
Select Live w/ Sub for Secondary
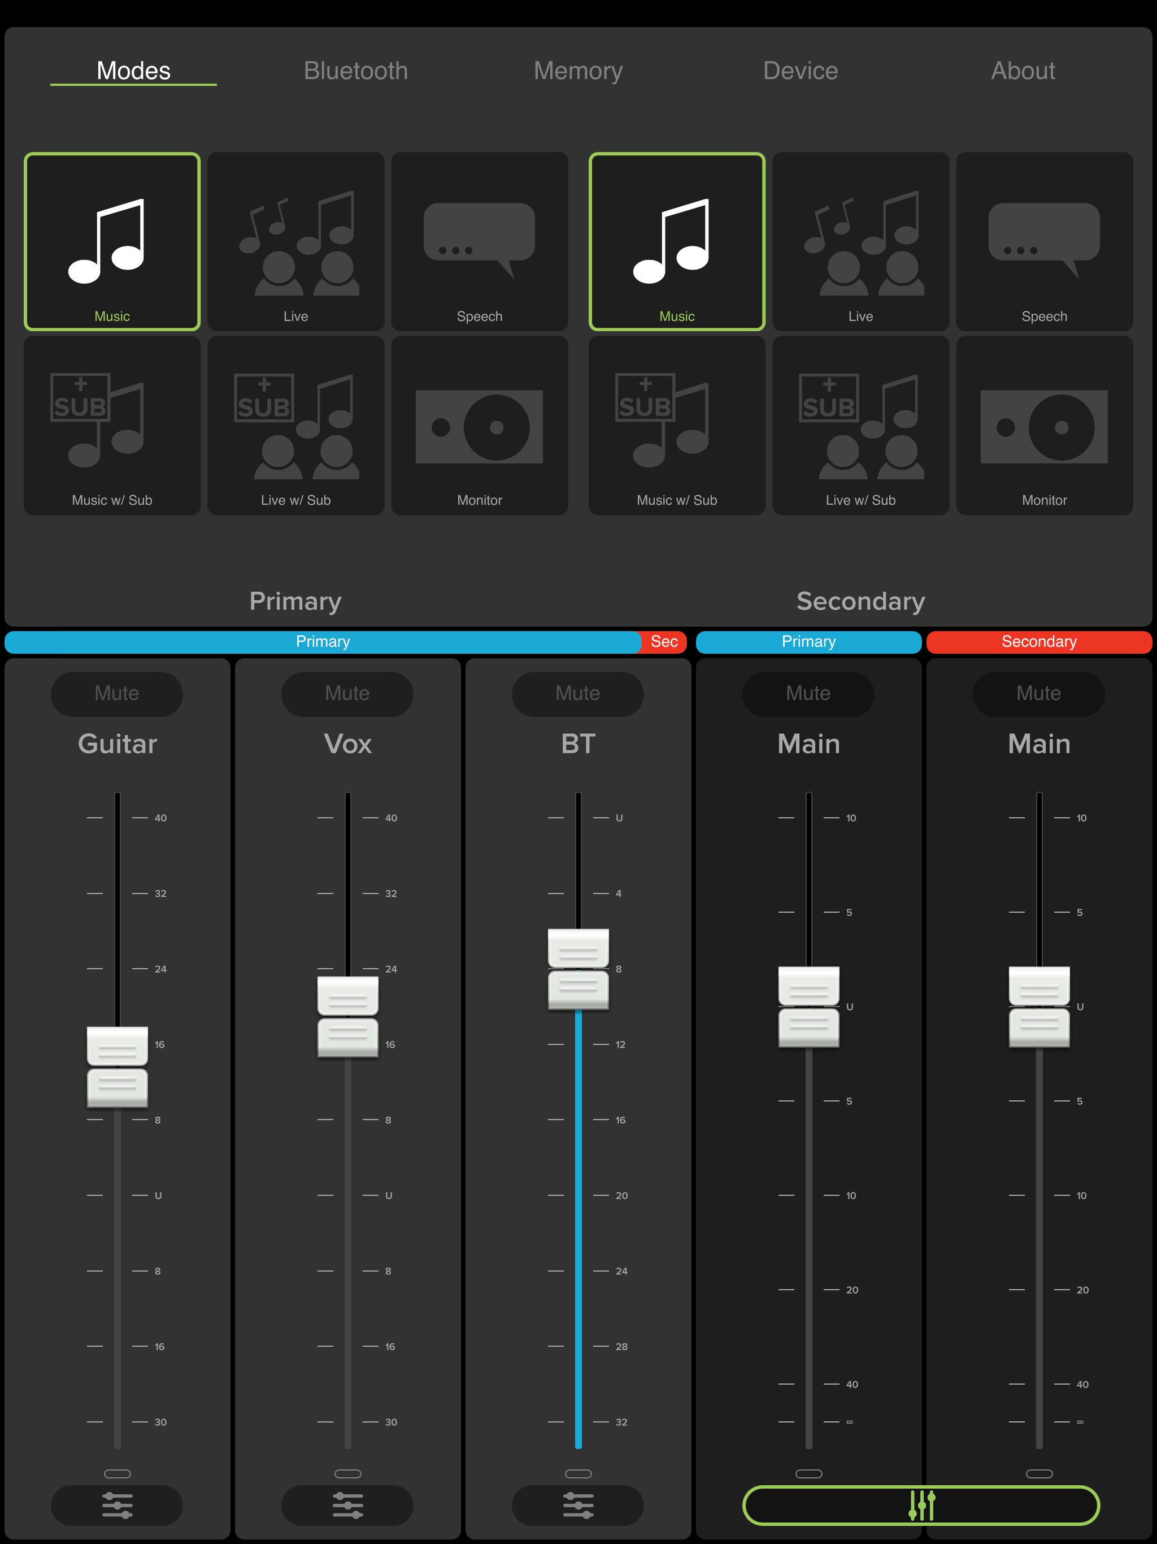pyautogui.click(x=860, y=425)
